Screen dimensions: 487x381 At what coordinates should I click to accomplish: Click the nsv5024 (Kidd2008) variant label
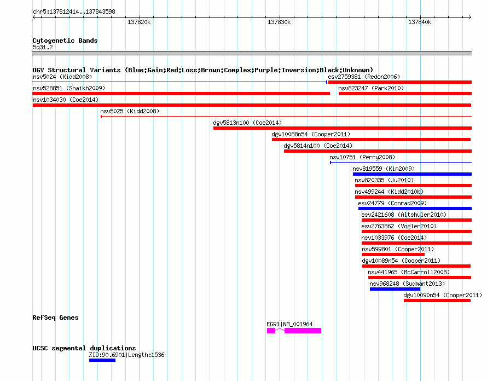click(62, 77)
